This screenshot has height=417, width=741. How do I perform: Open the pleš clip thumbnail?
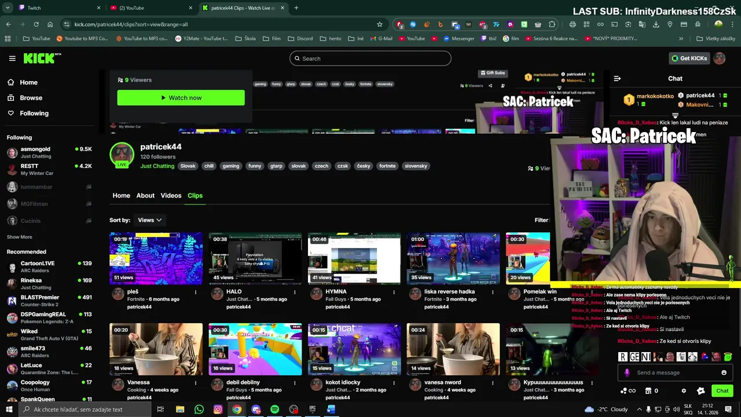tap(156, 258)
